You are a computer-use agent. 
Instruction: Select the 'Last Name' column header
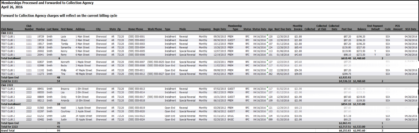tap(52, 29)
